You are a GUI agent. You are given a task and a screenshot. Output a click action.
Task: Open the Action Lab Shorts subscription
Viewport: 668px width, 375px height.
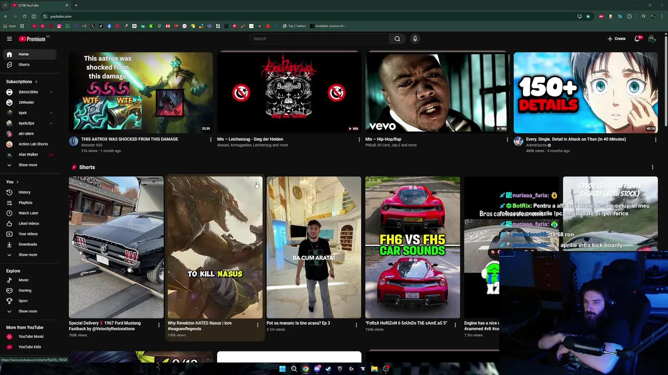[30, 144]
